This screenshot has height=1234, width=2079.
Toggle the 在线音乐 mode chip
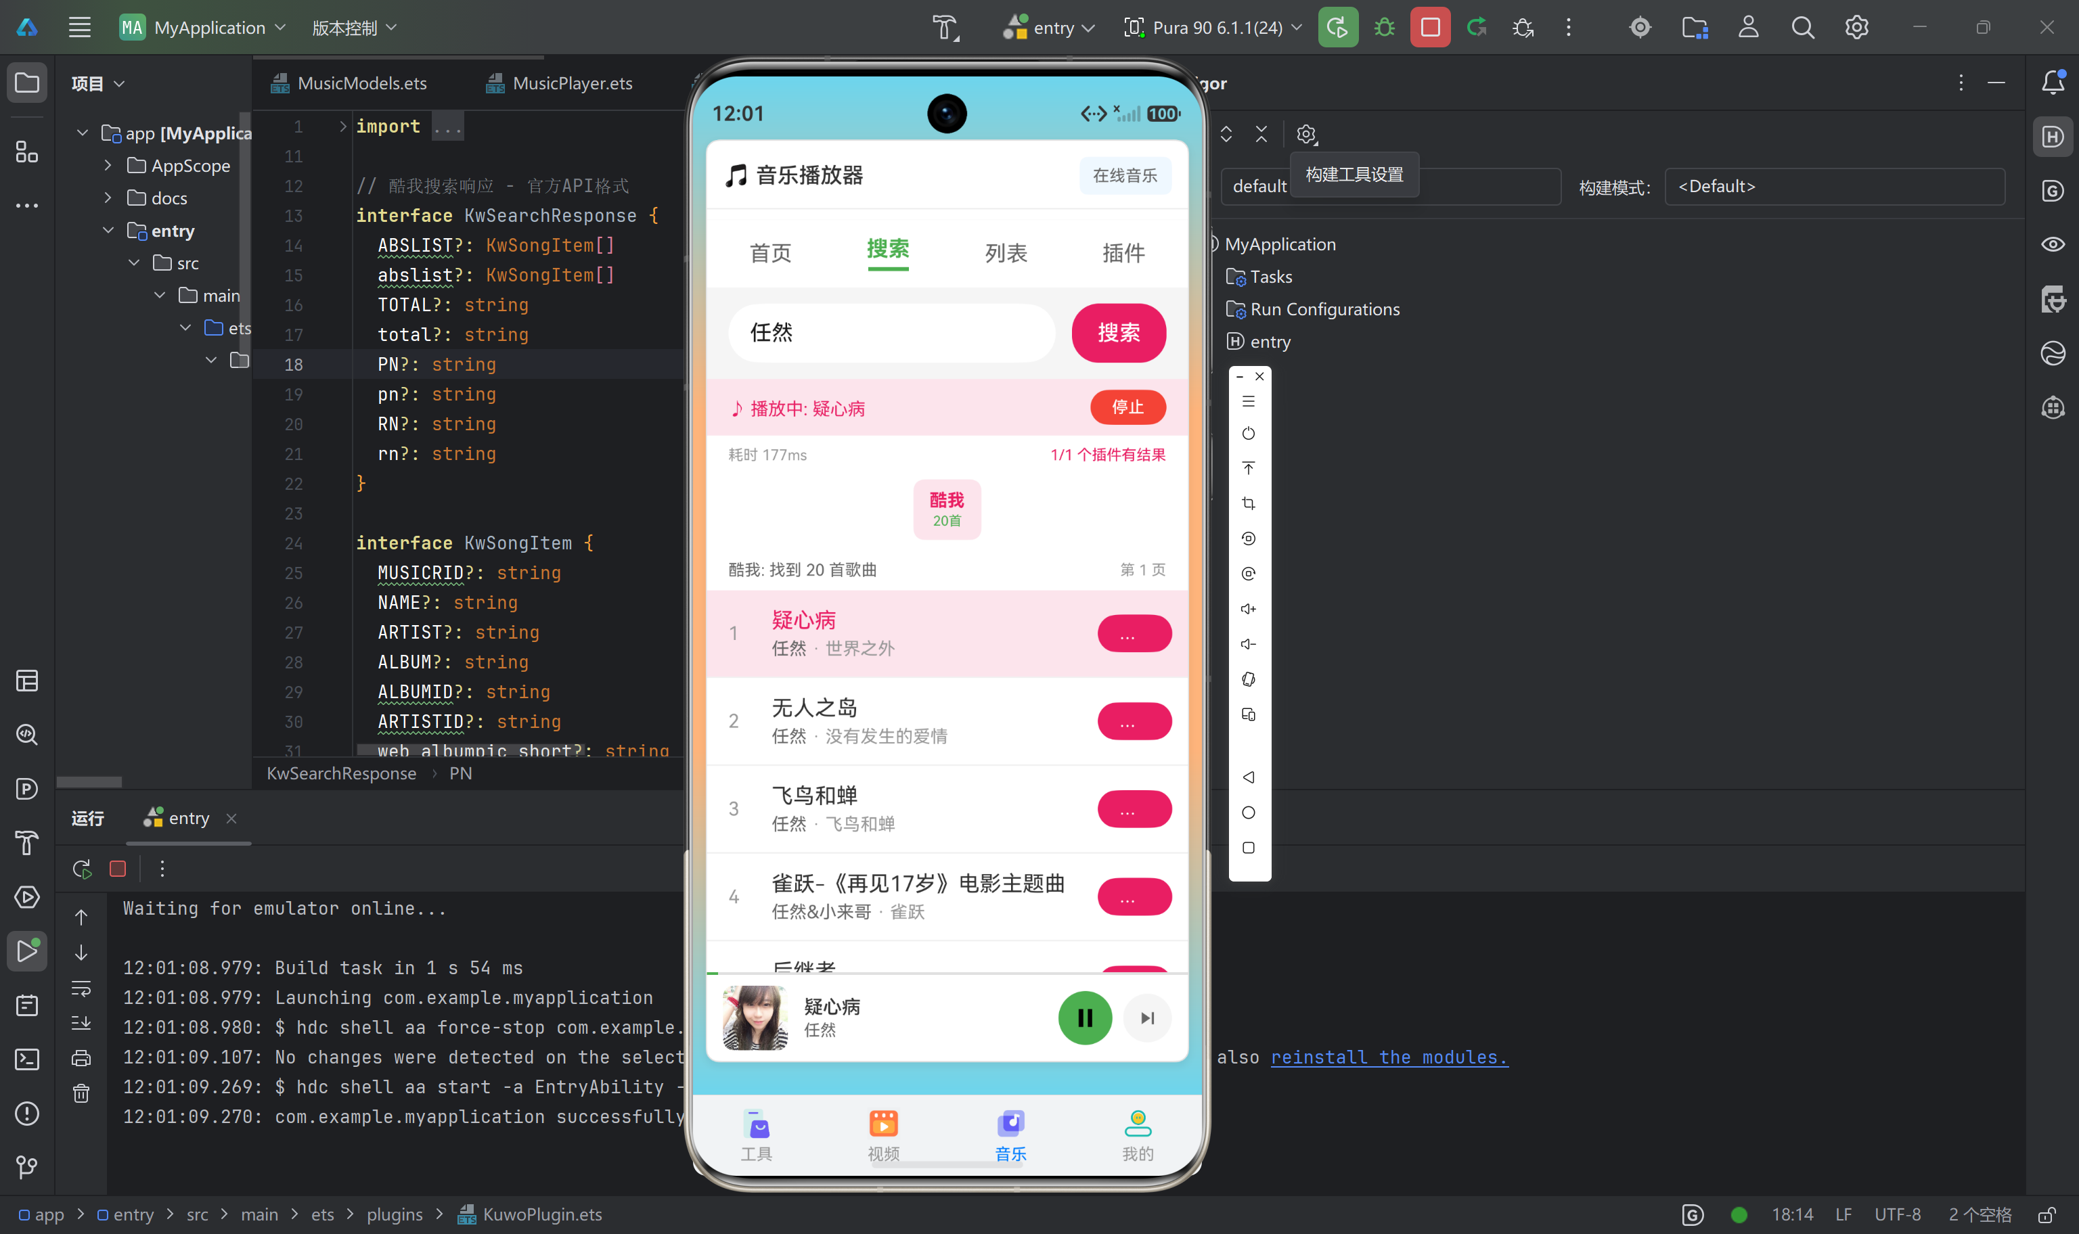1124,175
